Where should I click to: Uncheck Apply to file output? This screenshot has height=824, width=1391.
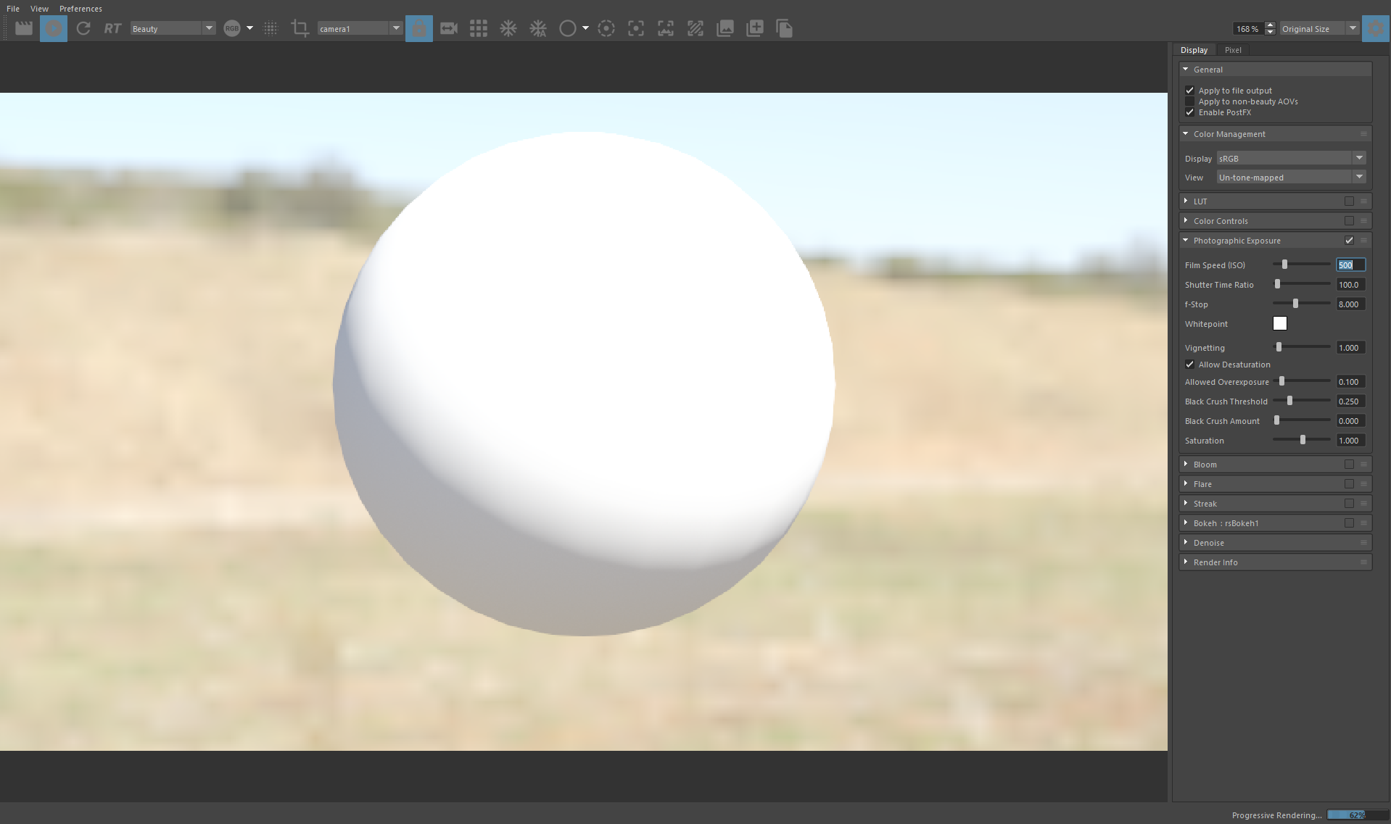click(1189, 91)
